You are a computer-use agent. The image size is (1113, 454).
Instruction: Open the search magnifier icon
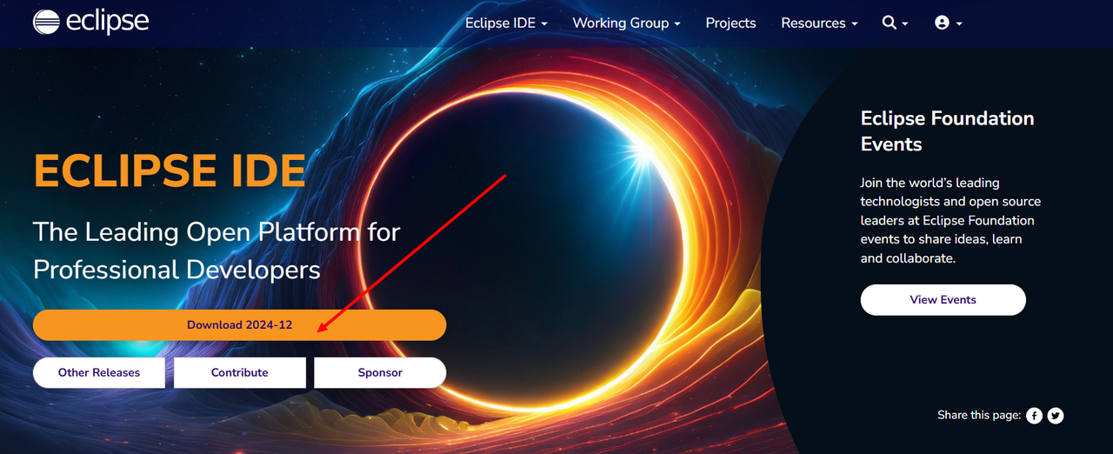coord(889,23)
